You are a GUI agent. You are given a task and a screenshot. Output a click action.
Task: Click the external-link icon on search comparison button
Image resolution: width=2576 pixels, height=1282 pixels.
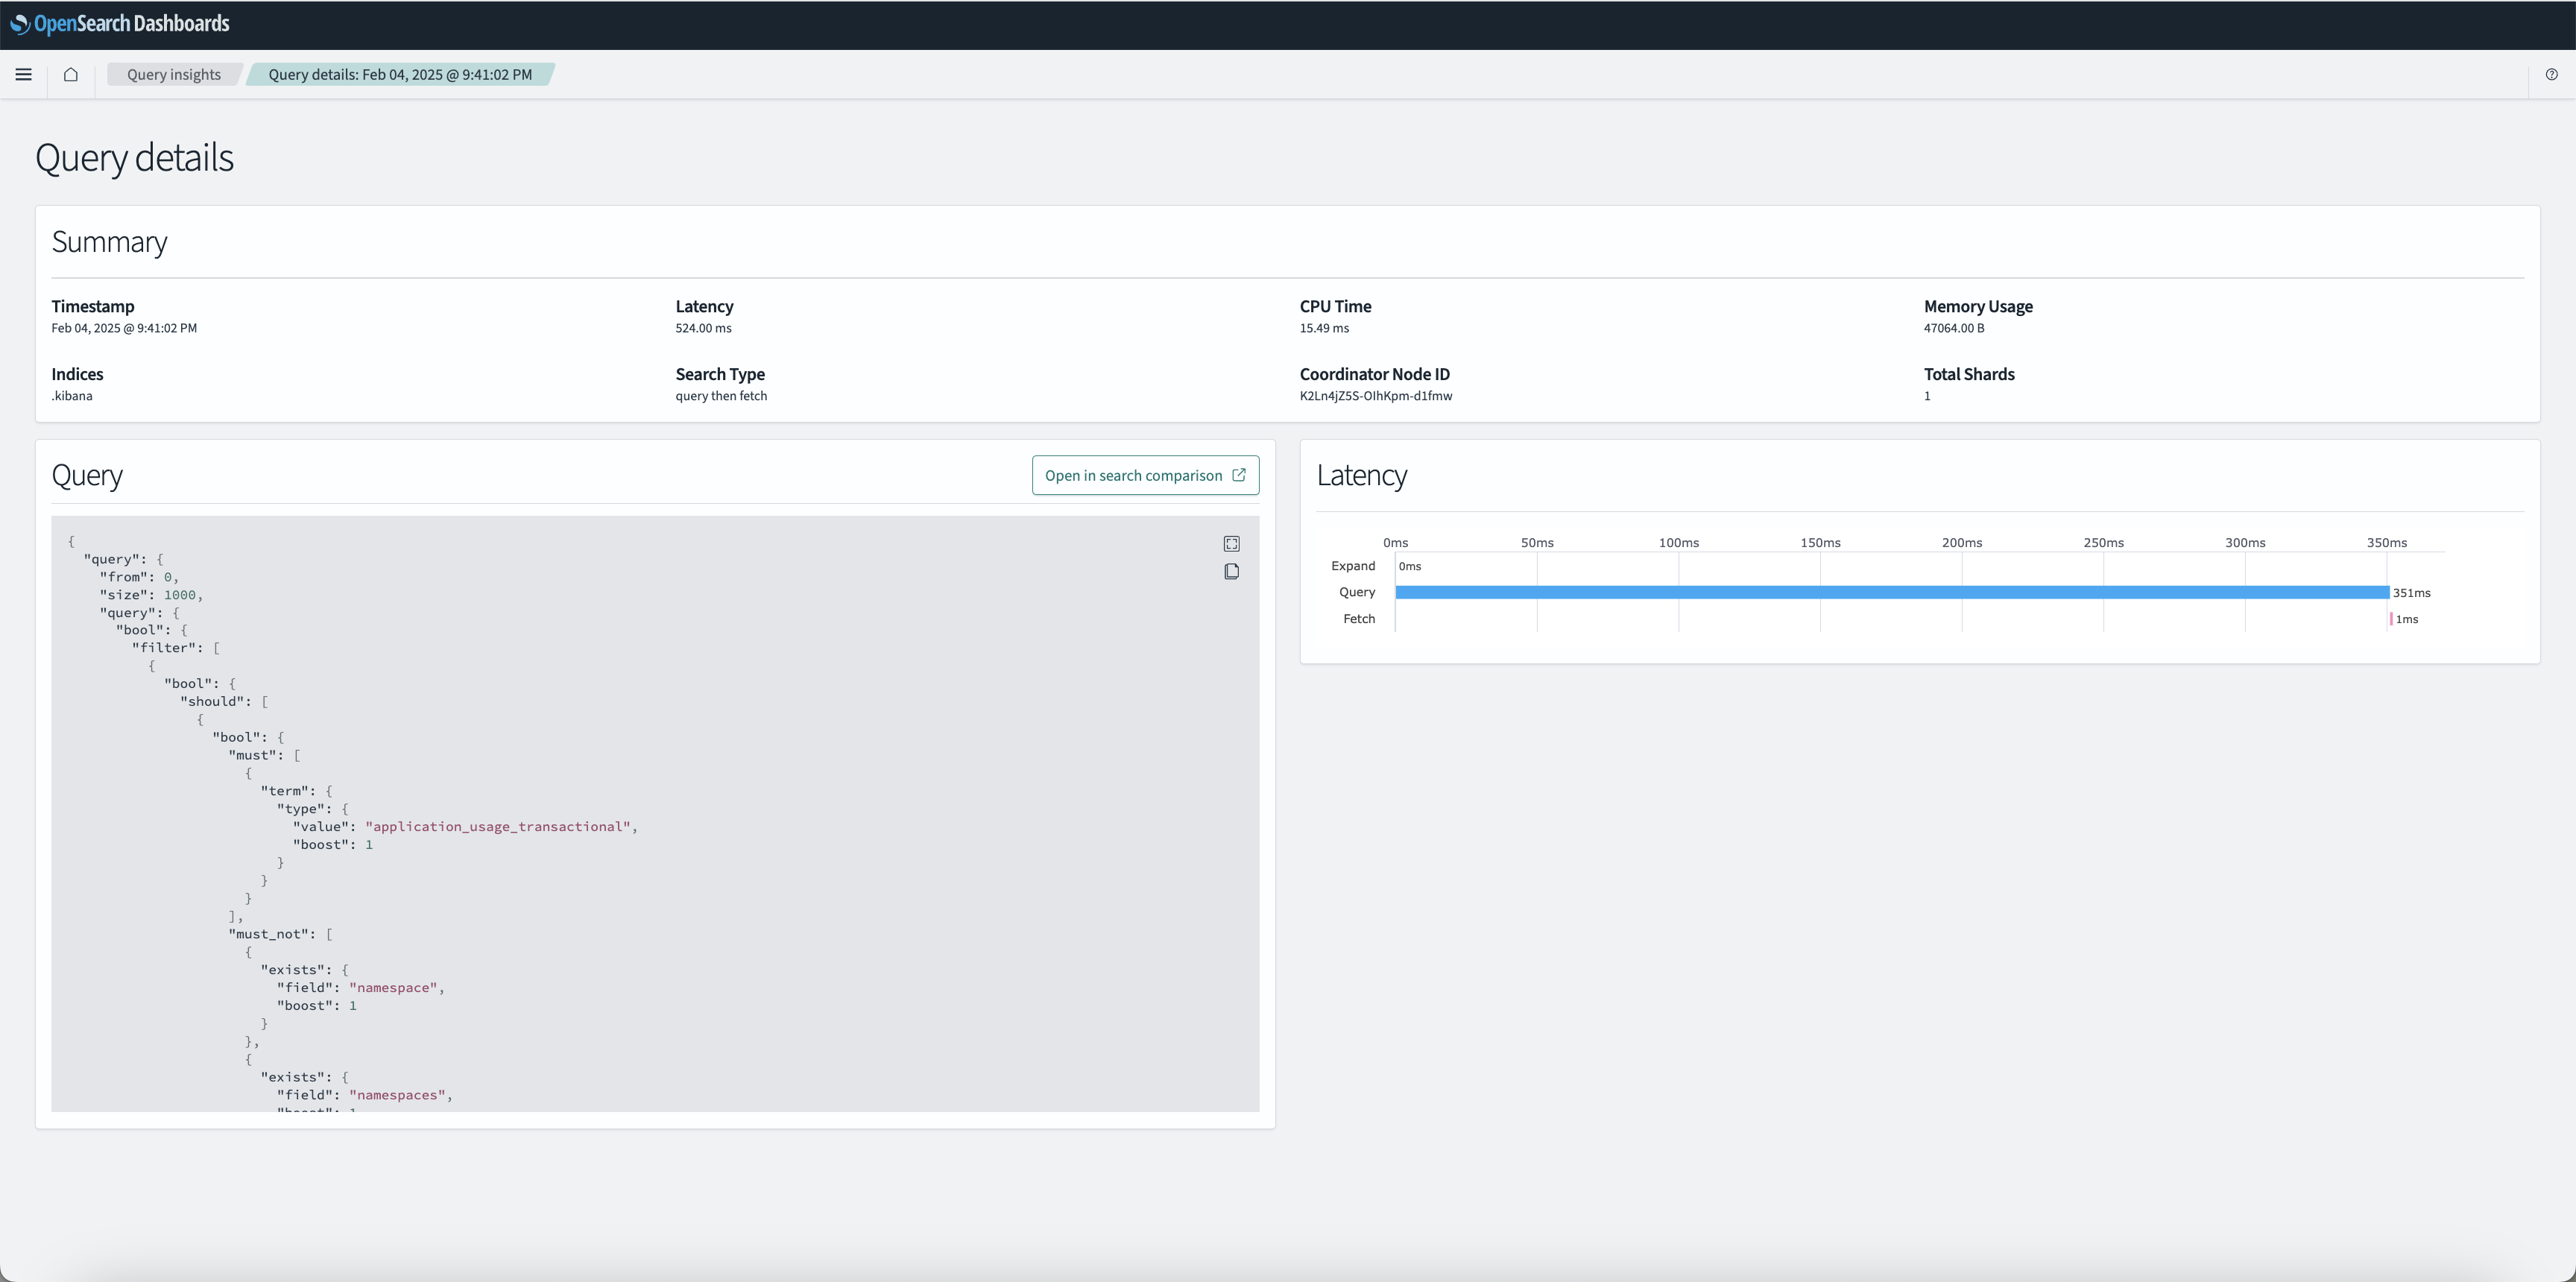click(1240, 475)
